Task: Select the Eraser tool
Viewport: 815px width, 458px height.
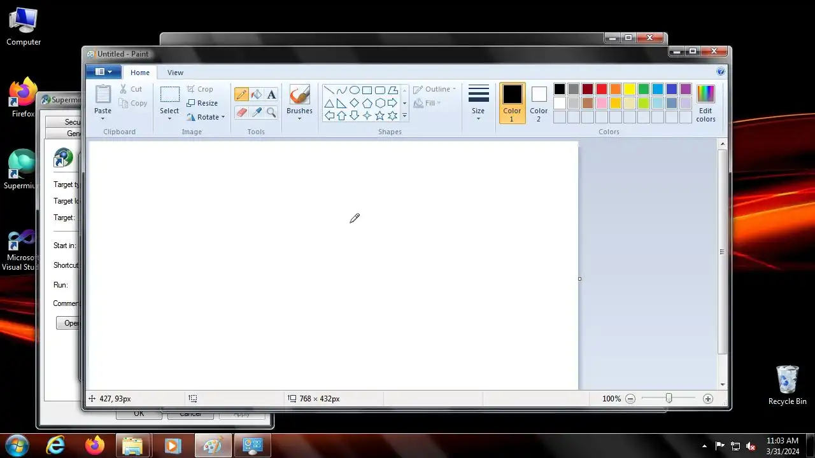Action: click(x=241, y=113)
